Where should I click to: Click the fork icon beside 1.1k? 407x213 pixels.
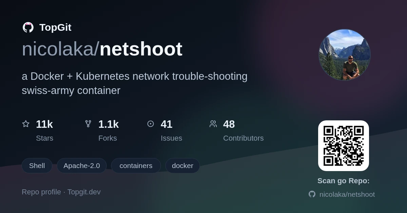[88, 124]
